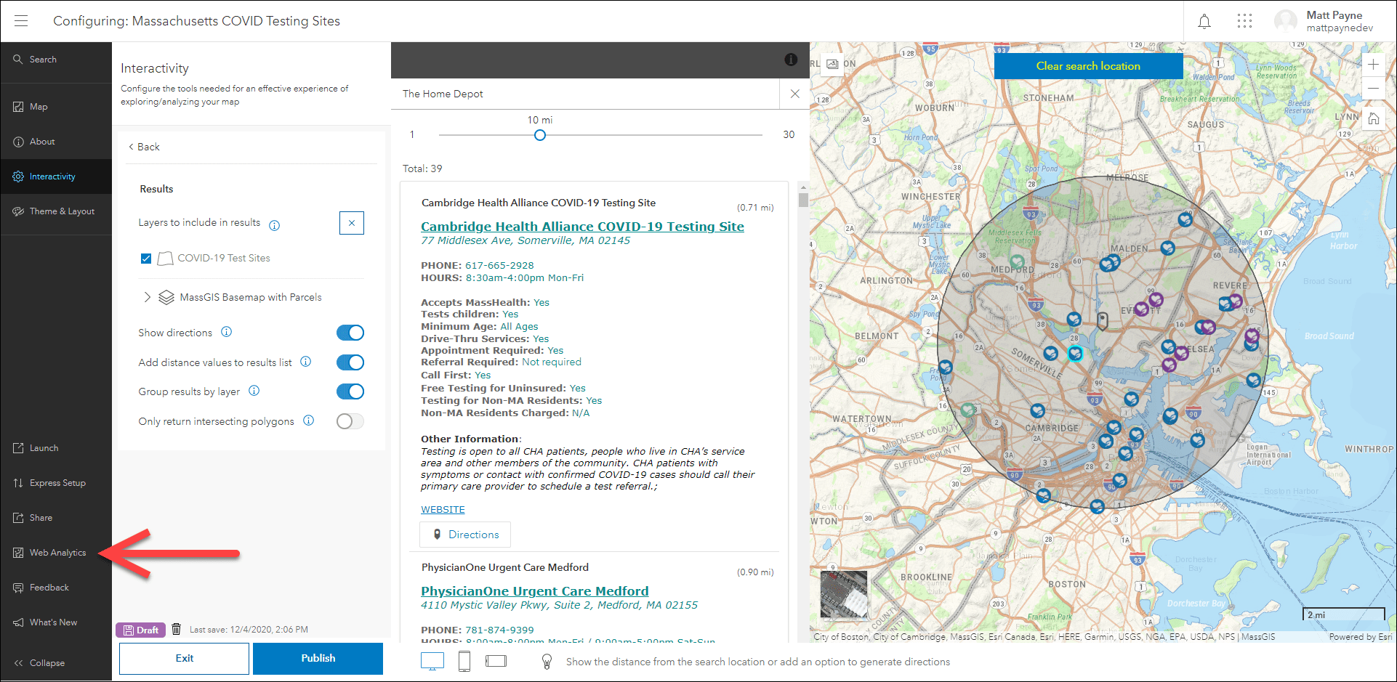
Task: Click the search location pin on map
Action: [1102, 321]
